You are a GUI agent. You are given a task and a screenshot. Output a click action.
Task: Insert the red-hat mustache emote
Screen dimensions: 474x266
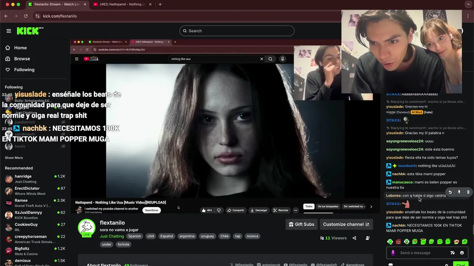click(x=456, y=242)
